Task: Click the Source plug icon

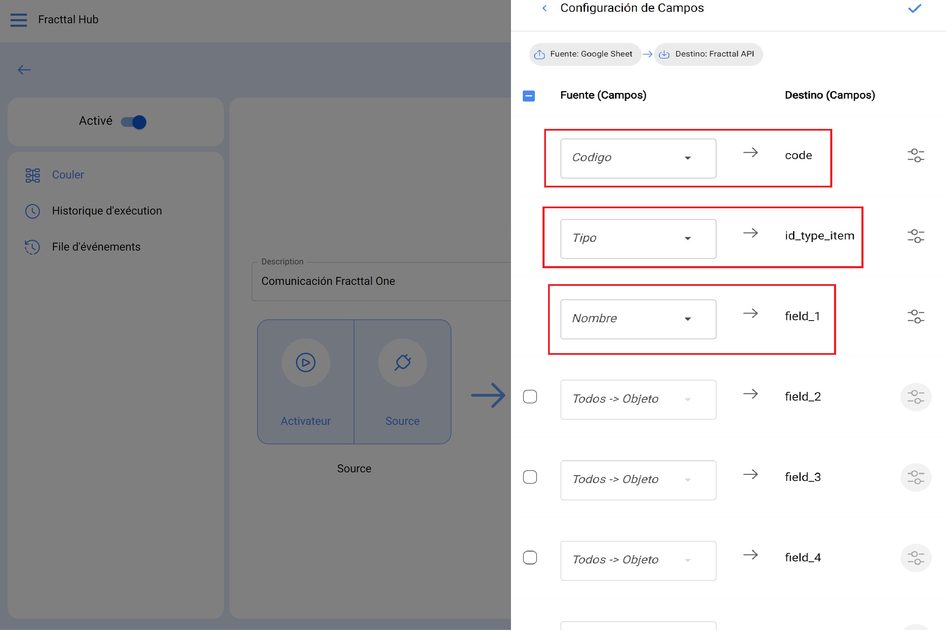Action: click(402, 362)
